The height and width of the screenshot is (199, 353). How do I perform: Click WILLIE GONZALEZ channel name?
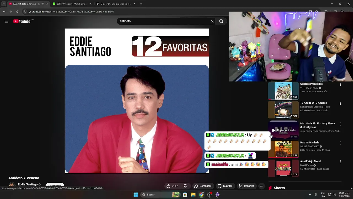point(309,146)
